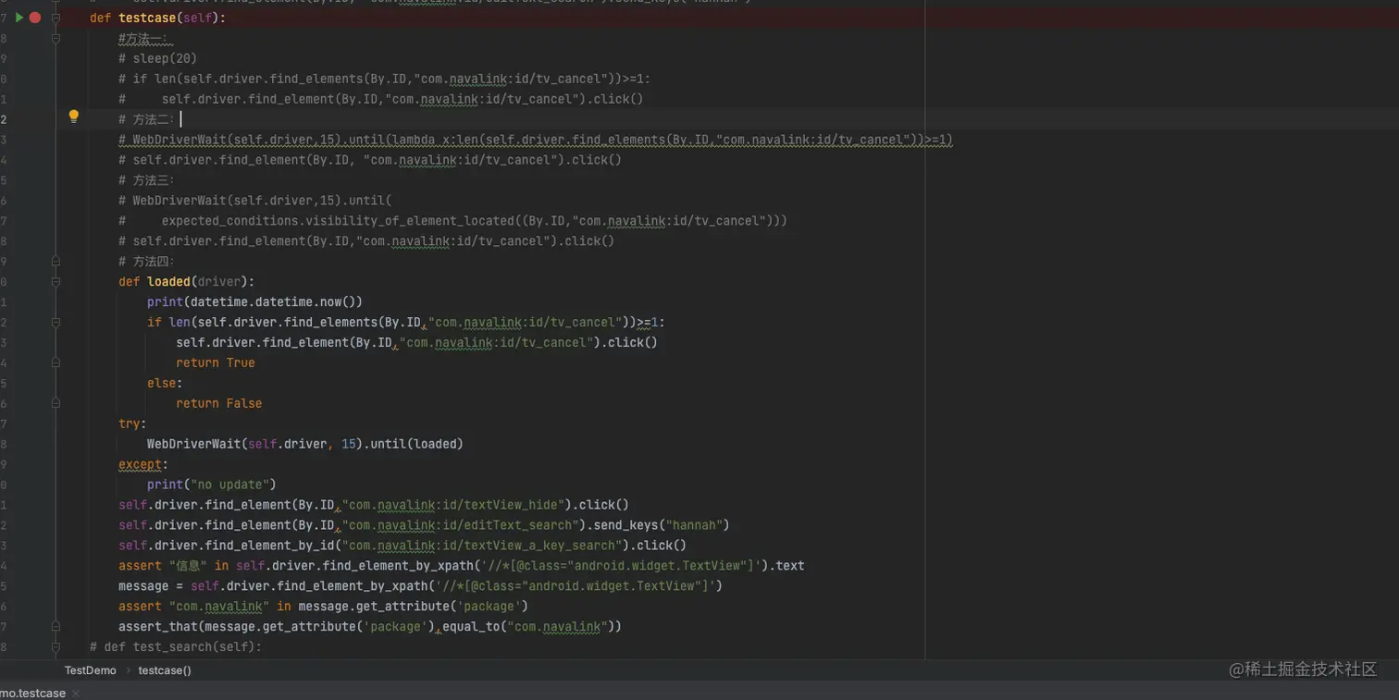Click the # 方法二 comment text
Screen dimensions: 1399x700
point(146,119)
